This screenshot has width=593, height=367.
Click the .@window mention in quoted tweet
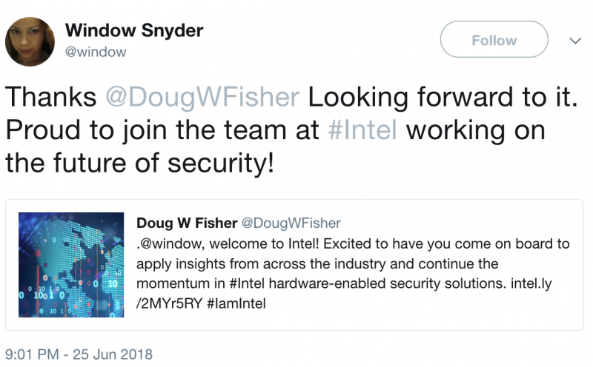point(164,244)
